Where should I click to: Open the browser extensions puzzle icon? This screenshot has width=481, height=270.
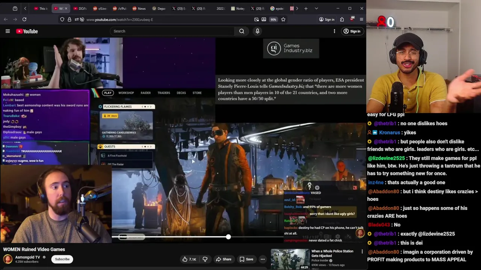coord(342,19)
